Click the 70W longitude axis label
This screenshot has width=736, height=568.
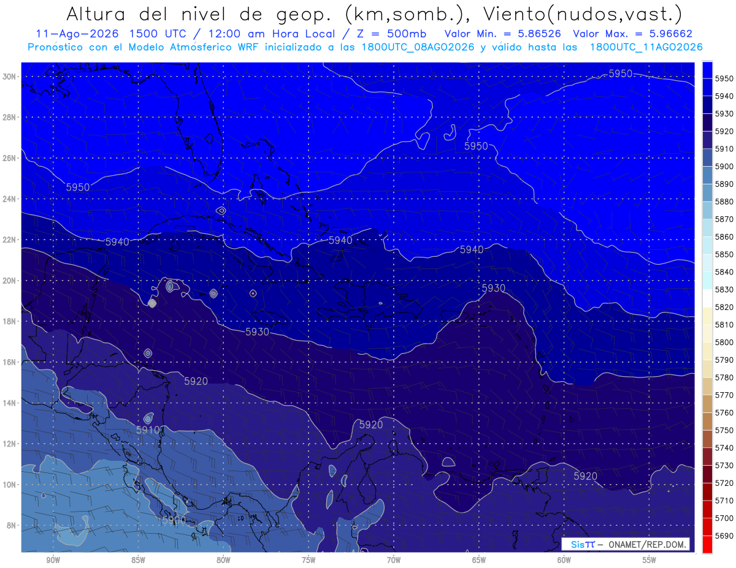pos(394,561)
